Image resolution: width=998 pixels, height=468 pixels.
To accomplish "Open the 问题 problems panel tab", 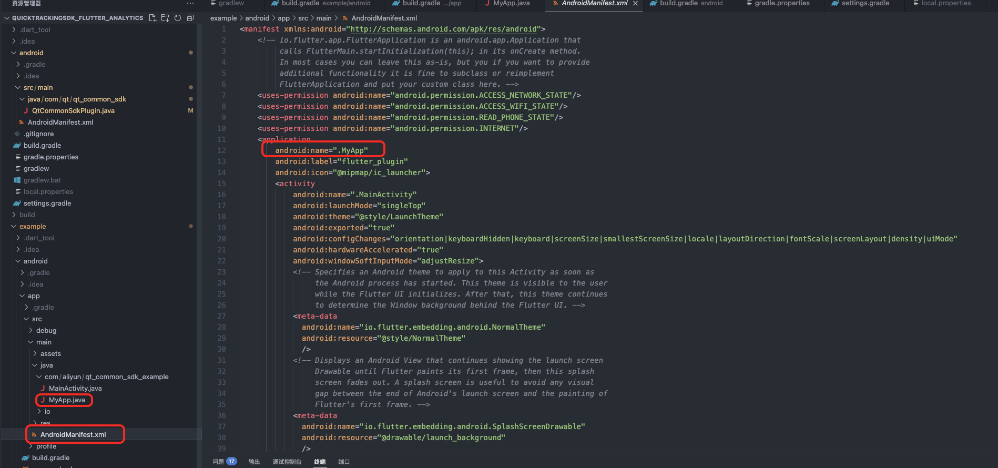I will click(218, 462).
